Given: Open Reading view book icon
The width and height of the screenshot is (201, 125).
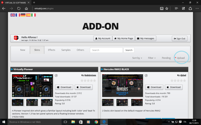Looking at the screenshot, I should pyautogui.click(x=162, y=8).
